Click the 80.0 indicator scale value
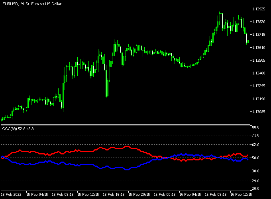271x199 pixels. pyautogui.click(x=255, y=127)
